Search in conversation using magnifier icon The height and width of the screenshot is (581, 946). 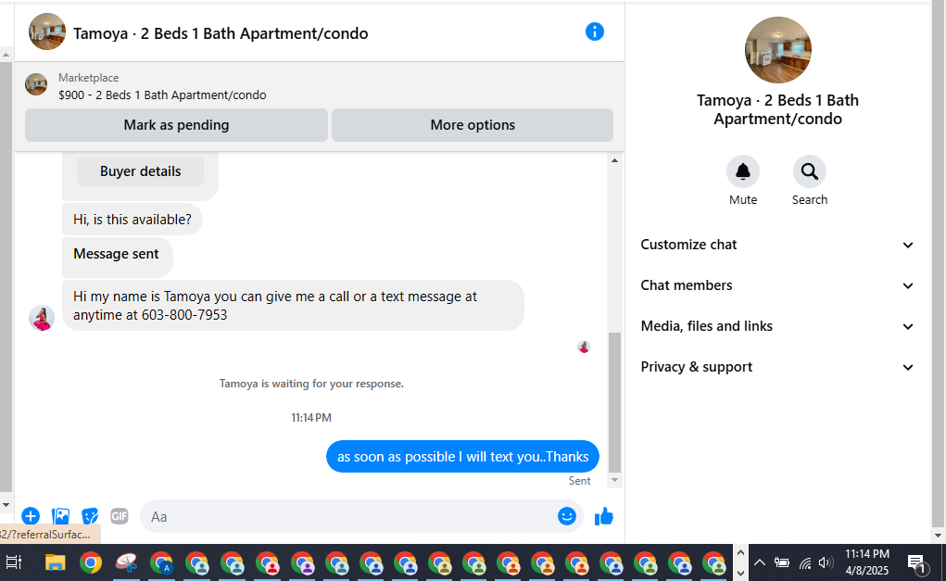click(809, 172)
